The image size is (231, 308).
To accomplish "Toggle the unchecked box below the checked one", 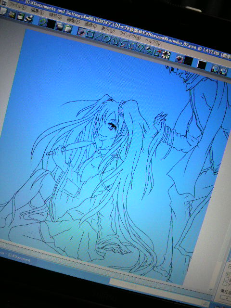I will click(x=227, y=279).
